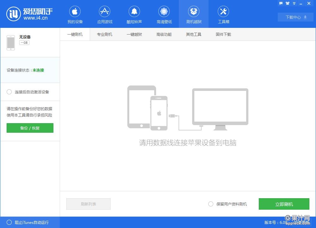The height and width of the screenshot is (228, 316).
Task: Click the 无设备 device thumbnail in sidebar
Action: (10, 42)
